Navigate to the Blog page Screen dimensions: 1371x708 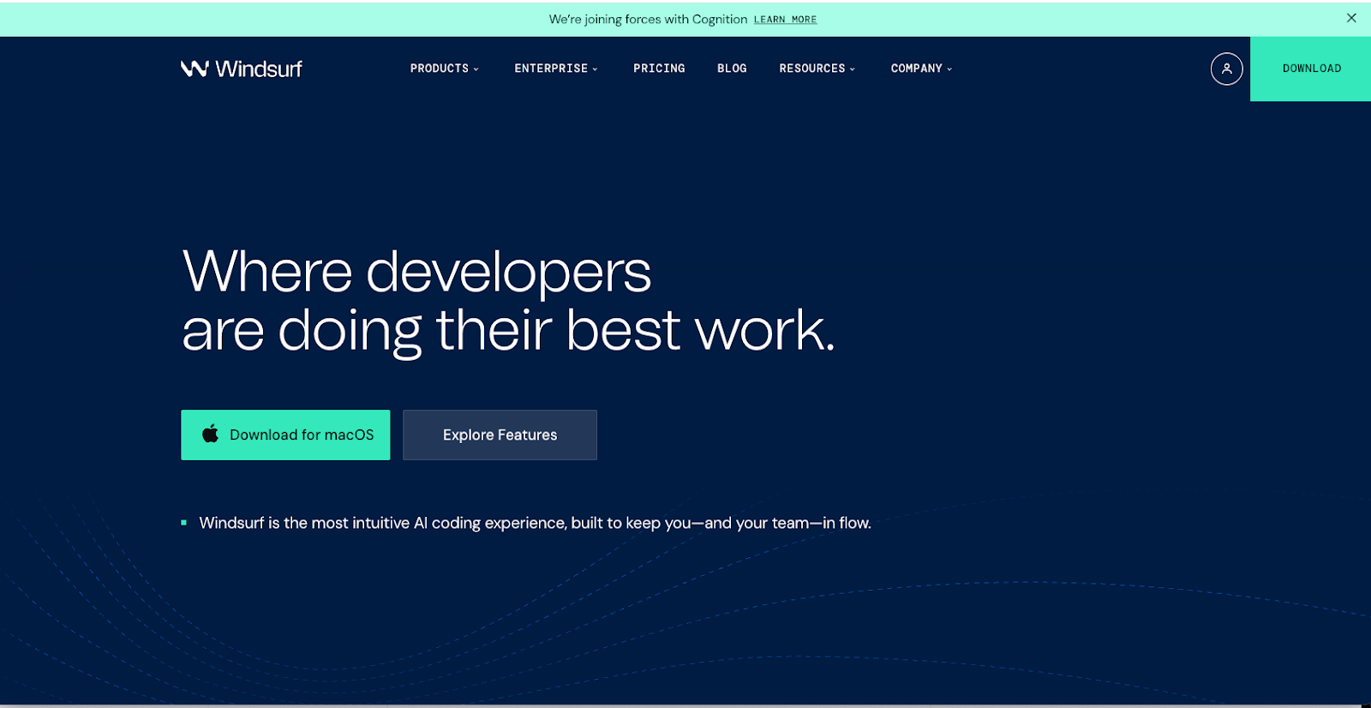(732, 69)
